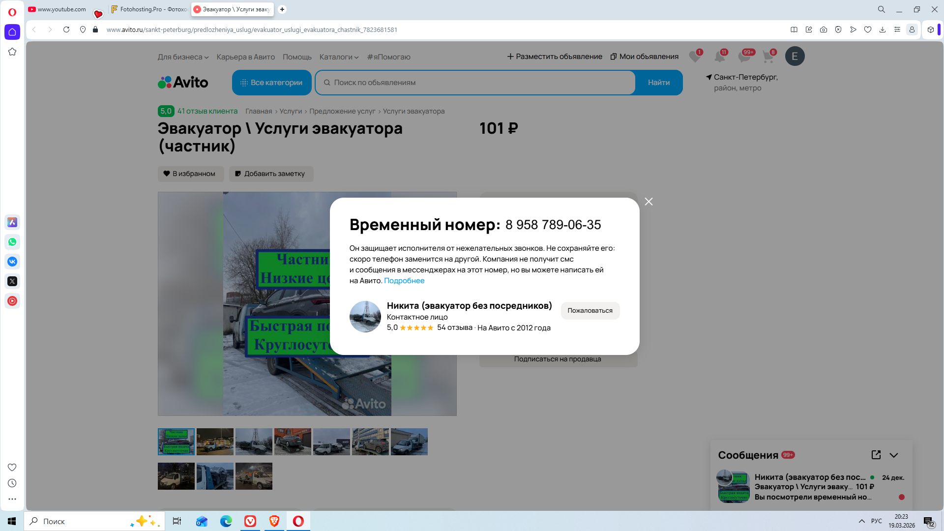944x531 pixels.
Task: Open Microsoft Edge from the taskbar
Action: point(226,521)
